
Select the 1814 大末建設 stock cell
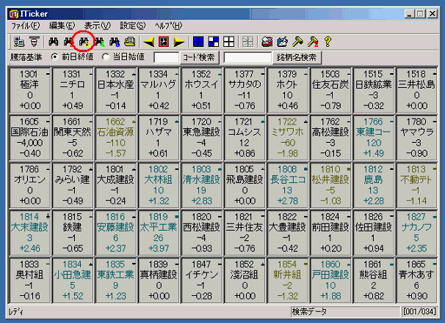30,233
